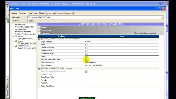Collapse the Targets folder node
The height and width of the screenshot is (99, 176).
coord(13,41)
